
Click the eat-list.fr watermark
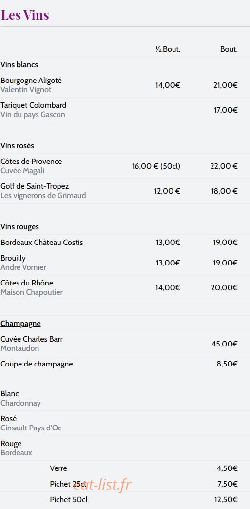(102, 485)
